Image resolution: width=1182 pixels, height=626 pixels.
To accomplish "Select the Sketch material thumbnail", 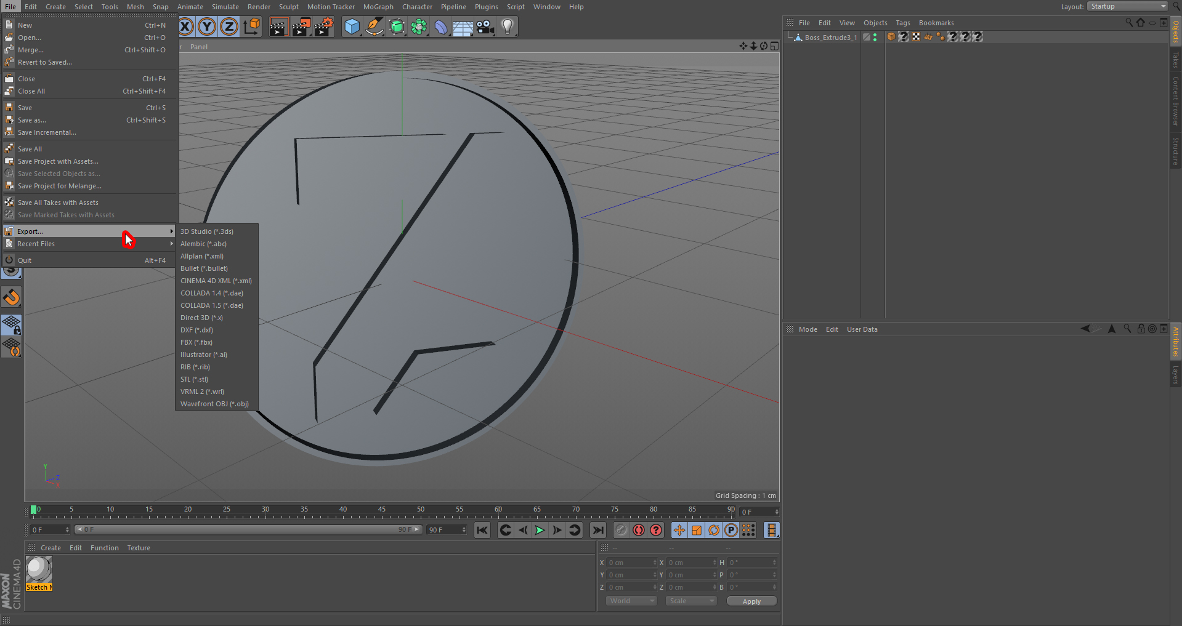I will pos(39,569).
